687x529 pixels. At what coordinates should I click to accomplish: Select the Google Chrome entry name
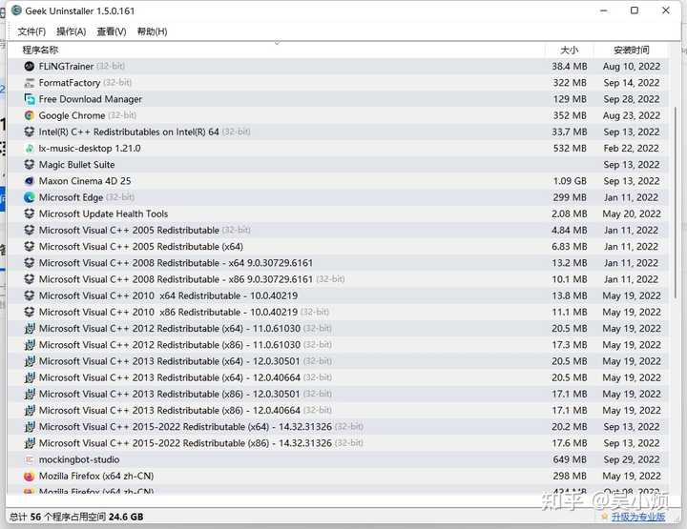[x=72, y=115]
